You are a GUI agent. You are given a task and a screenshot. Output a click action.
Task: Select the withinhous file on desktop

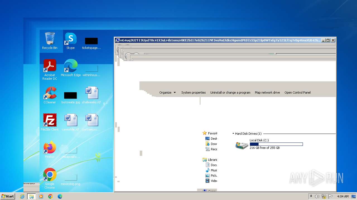coord(91,71)
